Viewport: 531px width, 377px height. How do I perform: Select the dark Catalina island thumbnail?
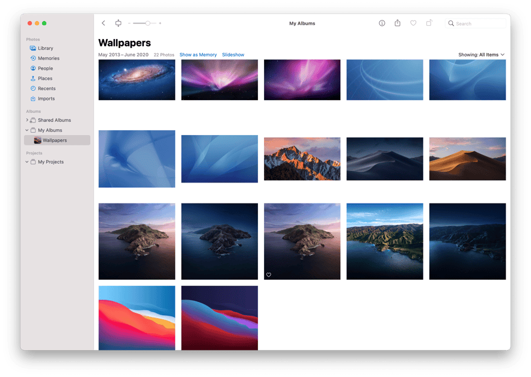(219, 241)
